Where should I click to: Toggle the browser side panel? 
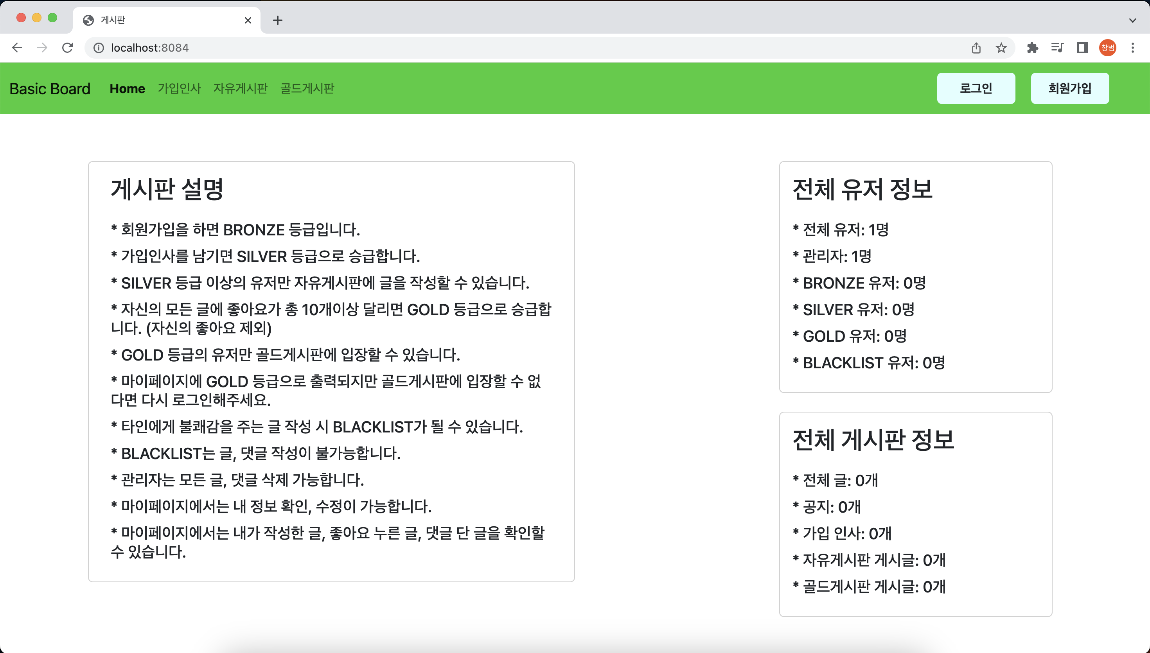(1082, 48)
